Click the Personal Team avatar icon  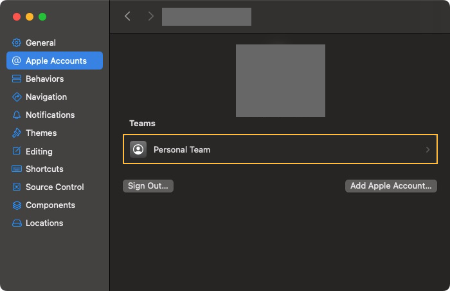coord(138,149)
